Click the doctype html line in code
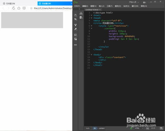Screen dimensions: 165x131 103,13
